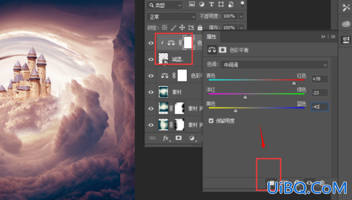This screenshot has width=352, height=200.
Task: Click the -23 magenta-green value field
Action: 320,93
